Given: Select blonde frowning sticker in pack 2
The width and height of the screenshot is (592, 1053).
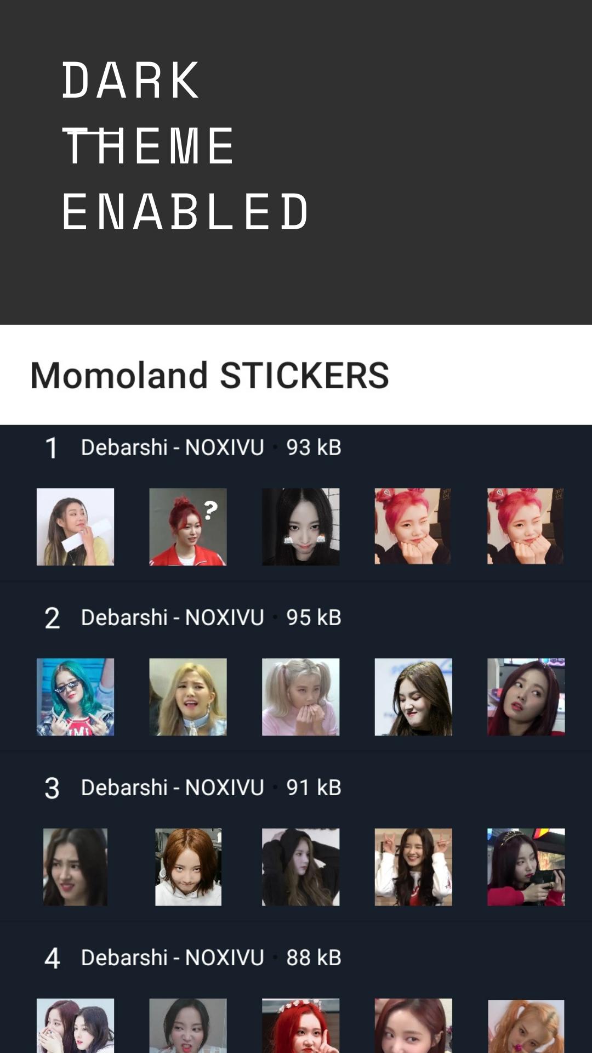Looking at the screenshot, I should click(x=188, y=697).
